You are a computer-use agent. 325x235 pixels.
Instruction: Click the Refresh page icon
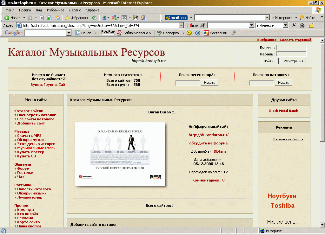point(49,18)
